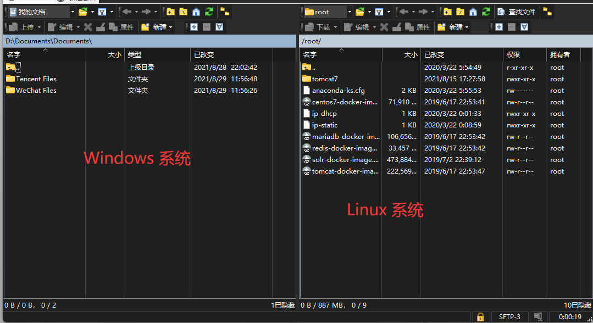The image size is (593, 323).
Task: Open the remote directory dropdown root
Action: [x=328, y=12]
